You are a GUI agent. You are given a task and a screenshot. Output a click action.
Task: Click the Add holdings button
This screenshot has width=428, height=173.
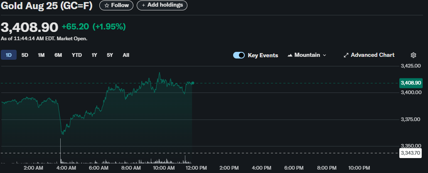(162, 5)
